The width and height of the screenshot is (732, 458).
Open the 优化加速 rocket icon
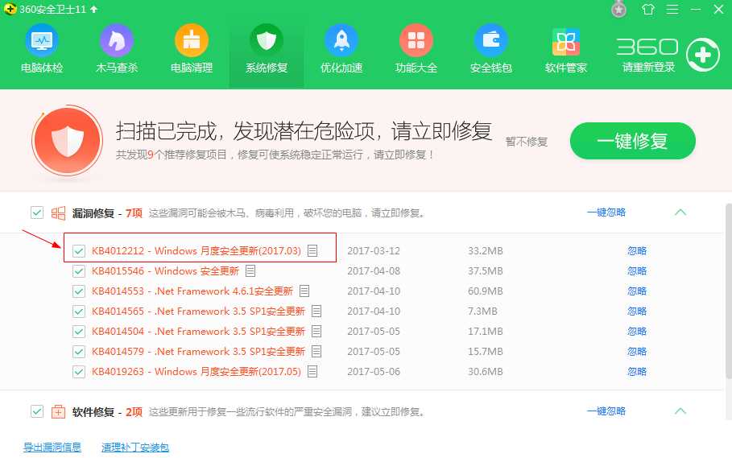click(x=341, y=41)
